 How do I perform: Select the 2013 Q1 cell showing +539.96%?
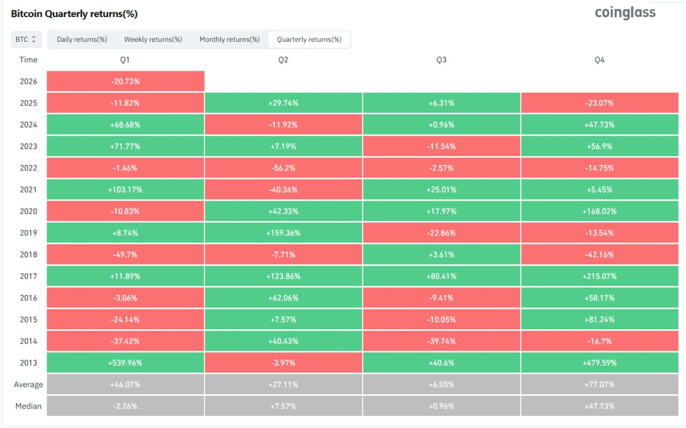126,363
